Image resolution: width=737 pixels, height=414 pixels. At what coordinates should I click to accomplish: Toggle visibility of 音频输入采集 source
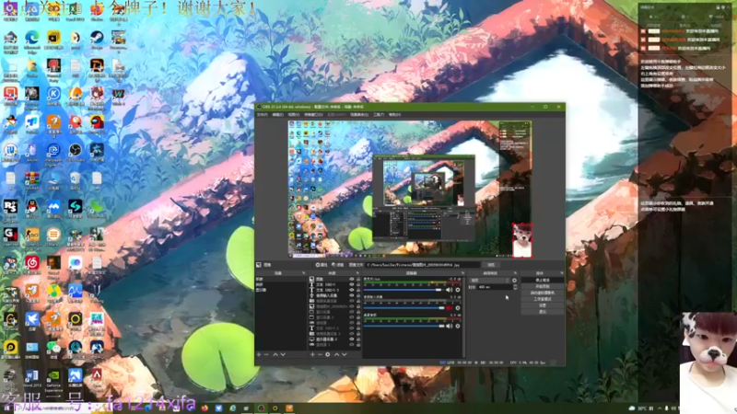(x=352, y=295)
